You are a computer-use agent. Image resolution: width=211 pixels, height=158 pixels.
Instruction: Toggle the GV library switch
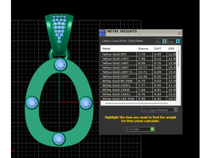click(x=161, y=41)
